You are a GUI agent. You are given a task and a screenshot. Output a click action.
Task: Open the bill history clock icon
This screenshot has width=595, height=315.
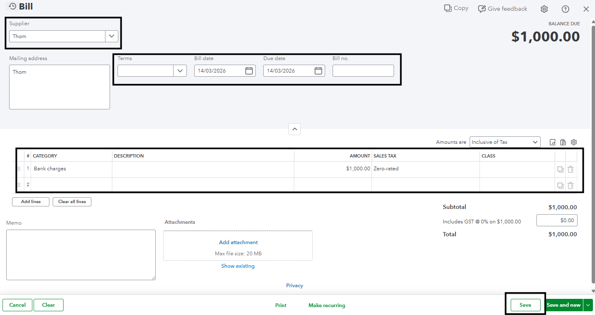pyautogui.click(x=12, y=6)
